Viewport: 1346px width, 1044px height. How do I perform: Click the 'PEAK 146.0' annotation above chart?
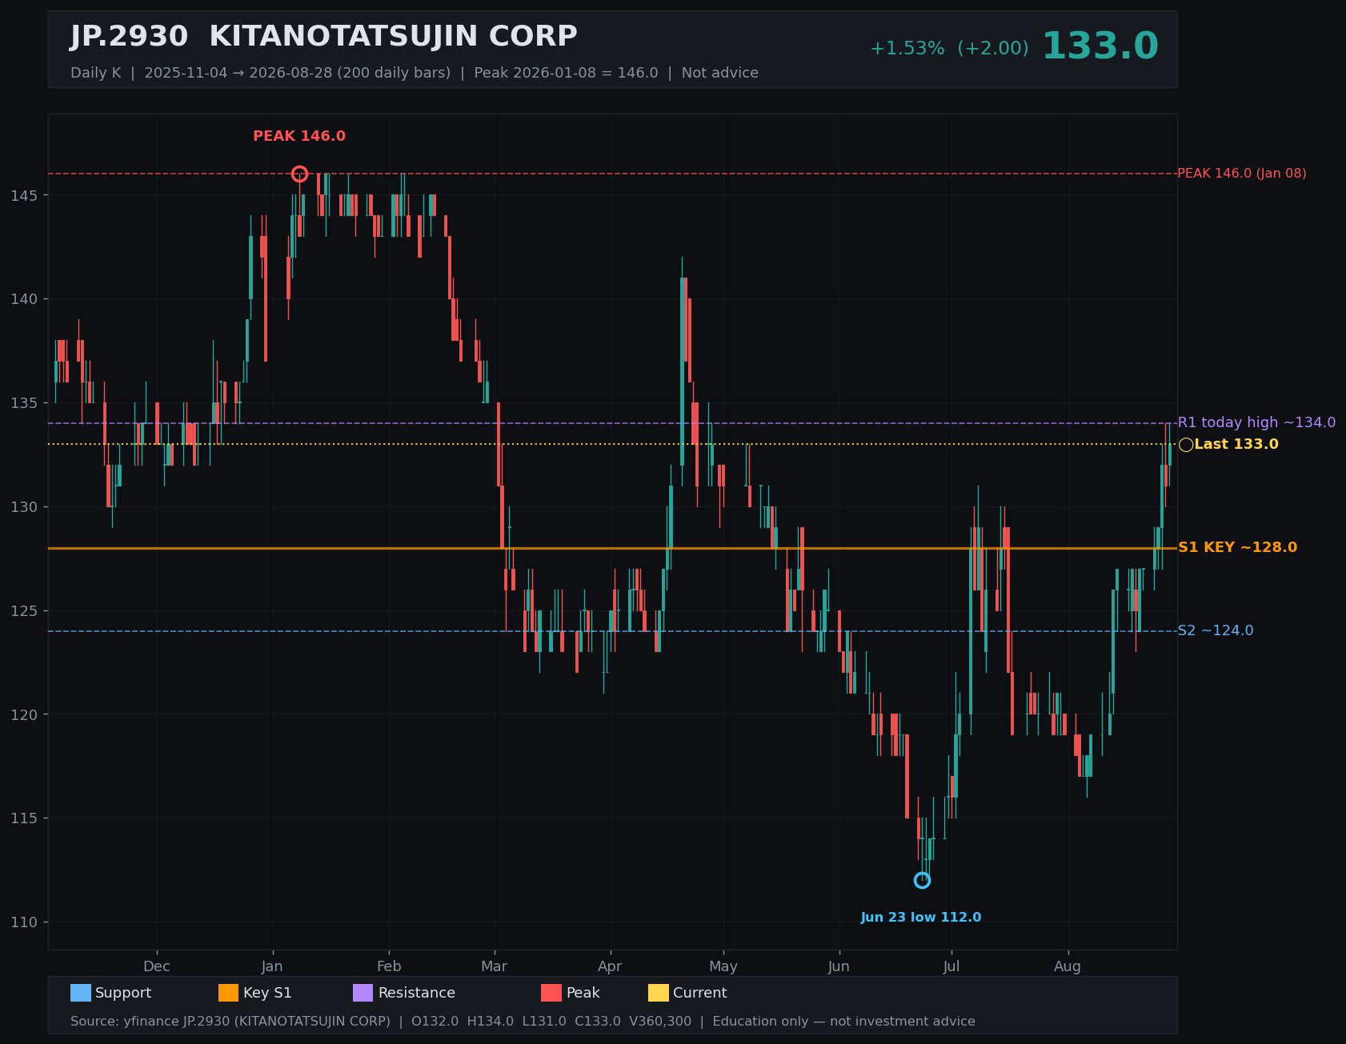299,136
